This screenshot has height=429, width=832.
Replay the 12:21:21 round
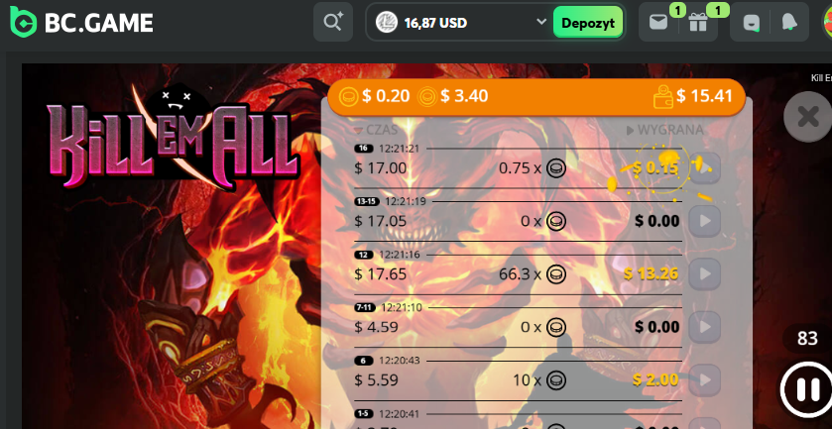coord(705,168)
